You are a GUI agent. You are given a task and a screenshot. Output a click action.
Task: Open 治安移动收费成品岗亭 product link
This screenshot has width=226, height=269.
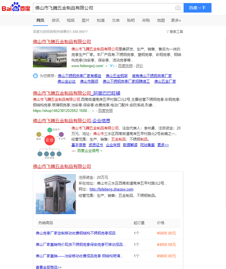80,256
